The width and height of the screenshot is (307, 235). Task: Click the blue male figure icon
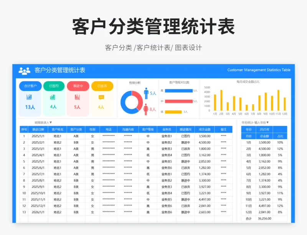point(146,93)
